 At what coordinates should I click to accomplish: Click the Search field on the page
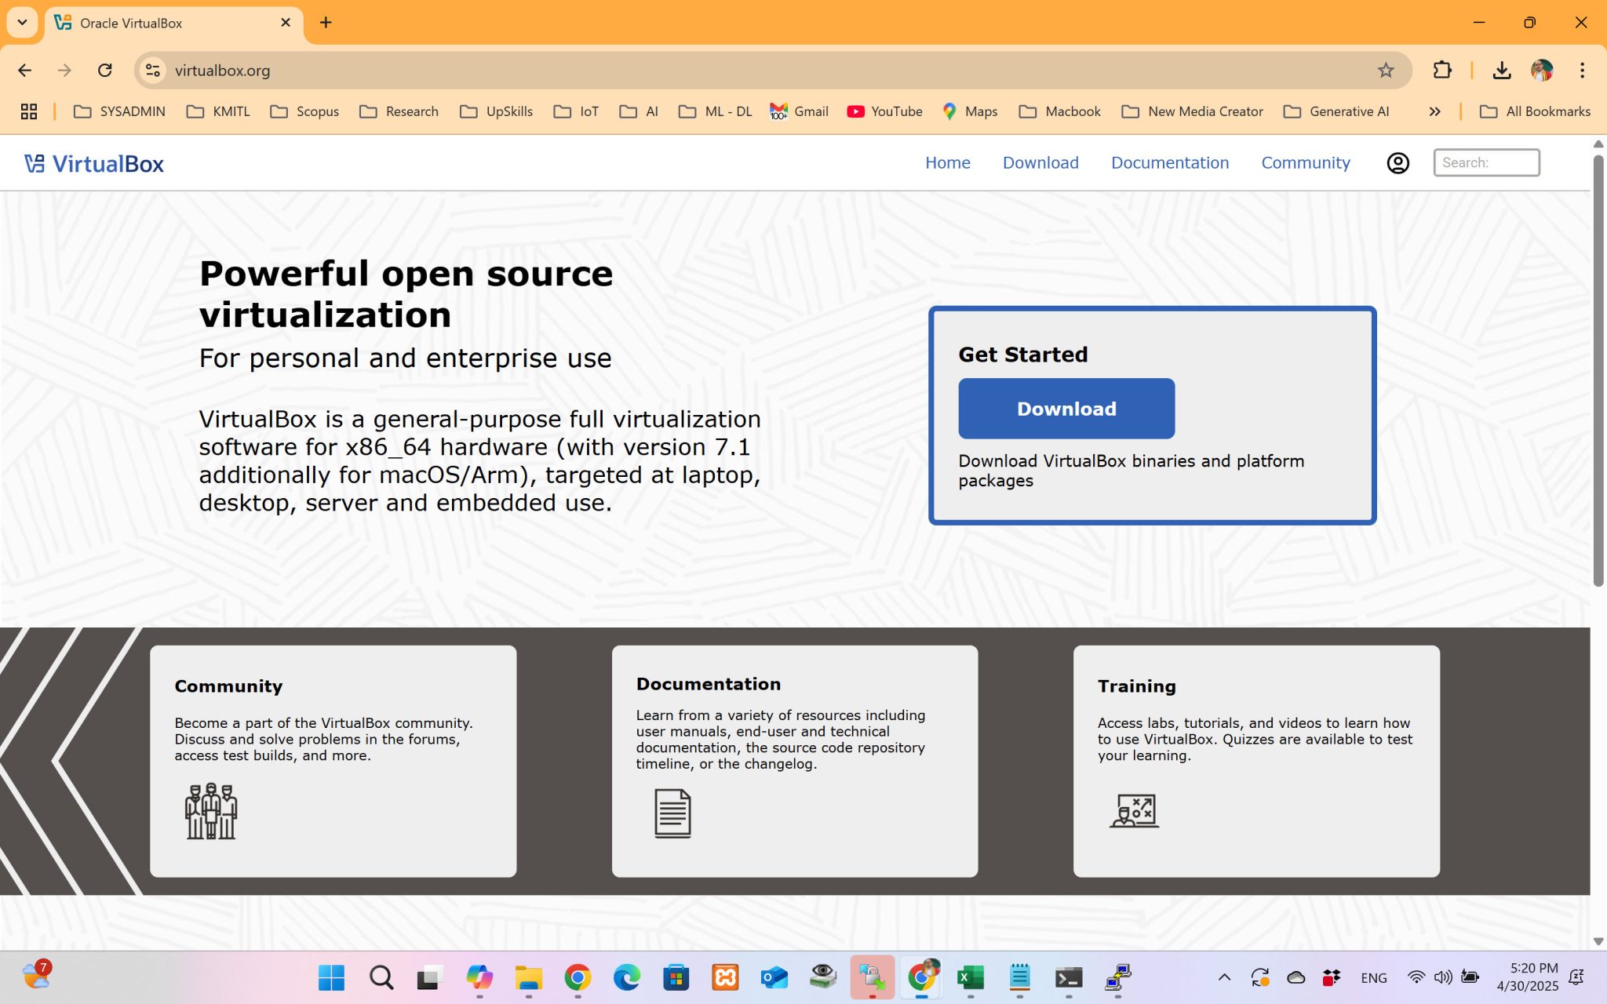tap(1486, 162)
